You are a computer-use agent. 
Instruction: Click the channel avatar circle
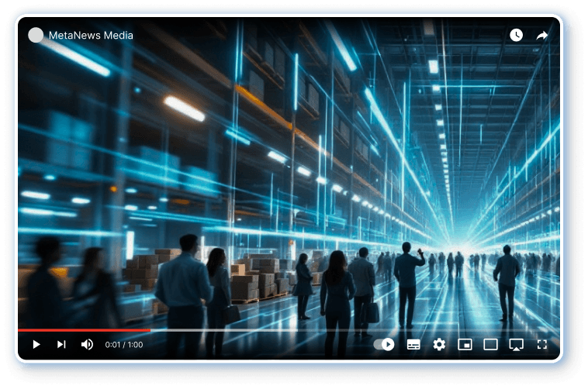(x=36, y=35)
